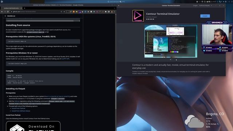
Task: Click the developer name under the app title
Action: click(151, 17)
